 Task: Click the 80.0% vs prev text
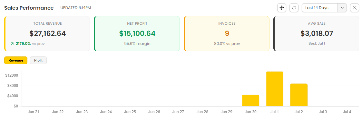227,43
